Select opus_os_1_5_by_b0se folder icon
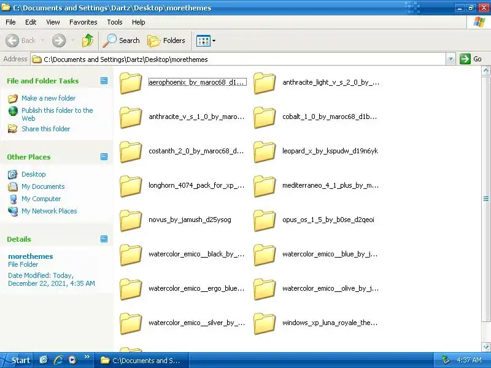The image size is (491, 368). 265,220
